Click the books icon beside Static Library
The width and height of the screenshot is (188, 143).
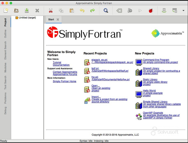[139, 83]
